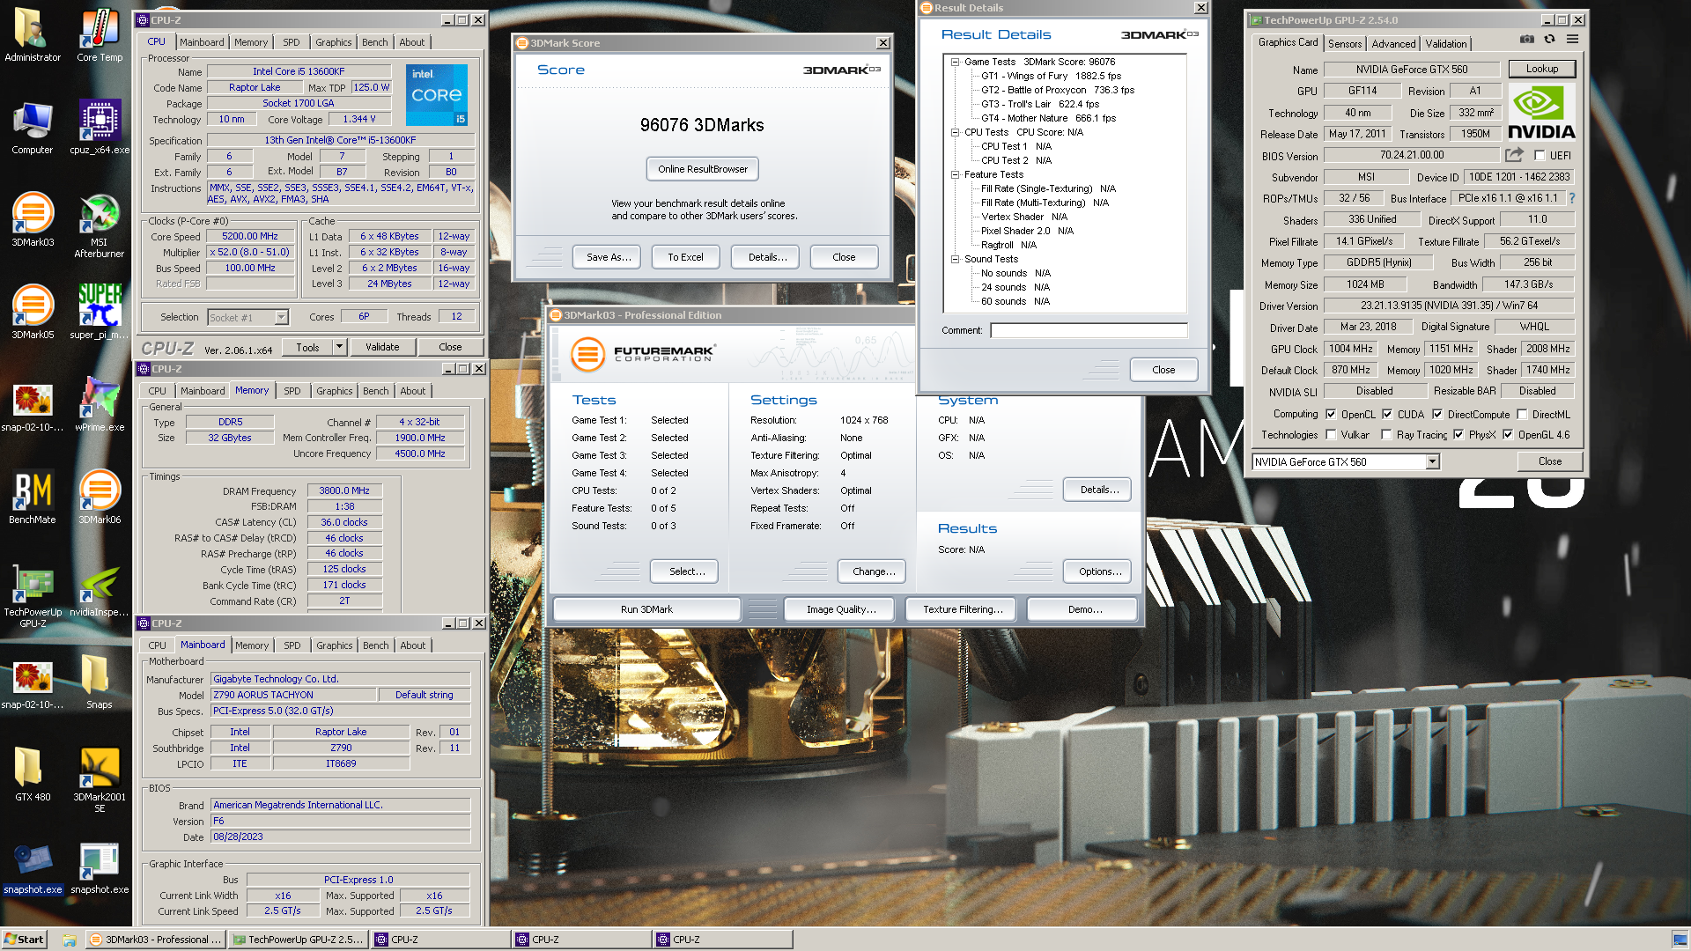Open the NVIDIA logo in GPU-Z
The height and width of the screenshot is (951, 1691).
coord(1541,114)
